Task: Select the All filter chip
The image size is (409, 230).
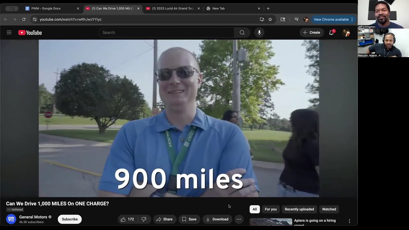Action: click(x=255, y=209)
